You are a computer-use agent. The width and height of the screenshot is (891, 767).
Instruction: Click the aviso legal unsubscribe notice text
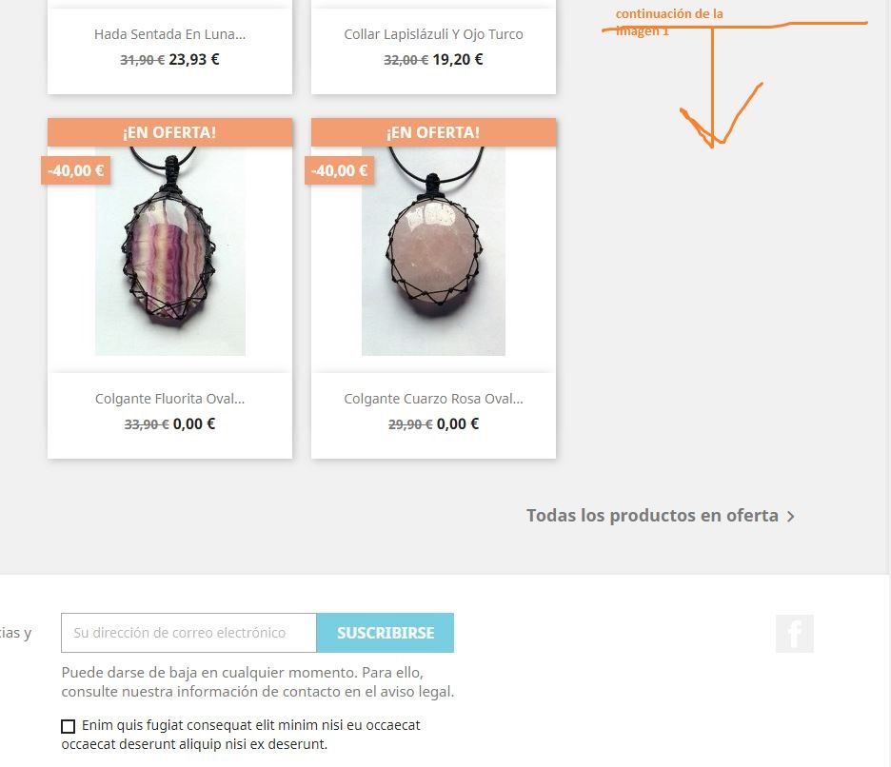(x=258, y=681)
